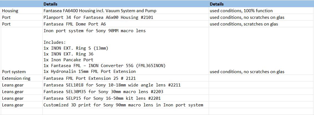Select the empty cell beside Extension ring details
This screenshot has height=115, width=314.
[261, 78]
